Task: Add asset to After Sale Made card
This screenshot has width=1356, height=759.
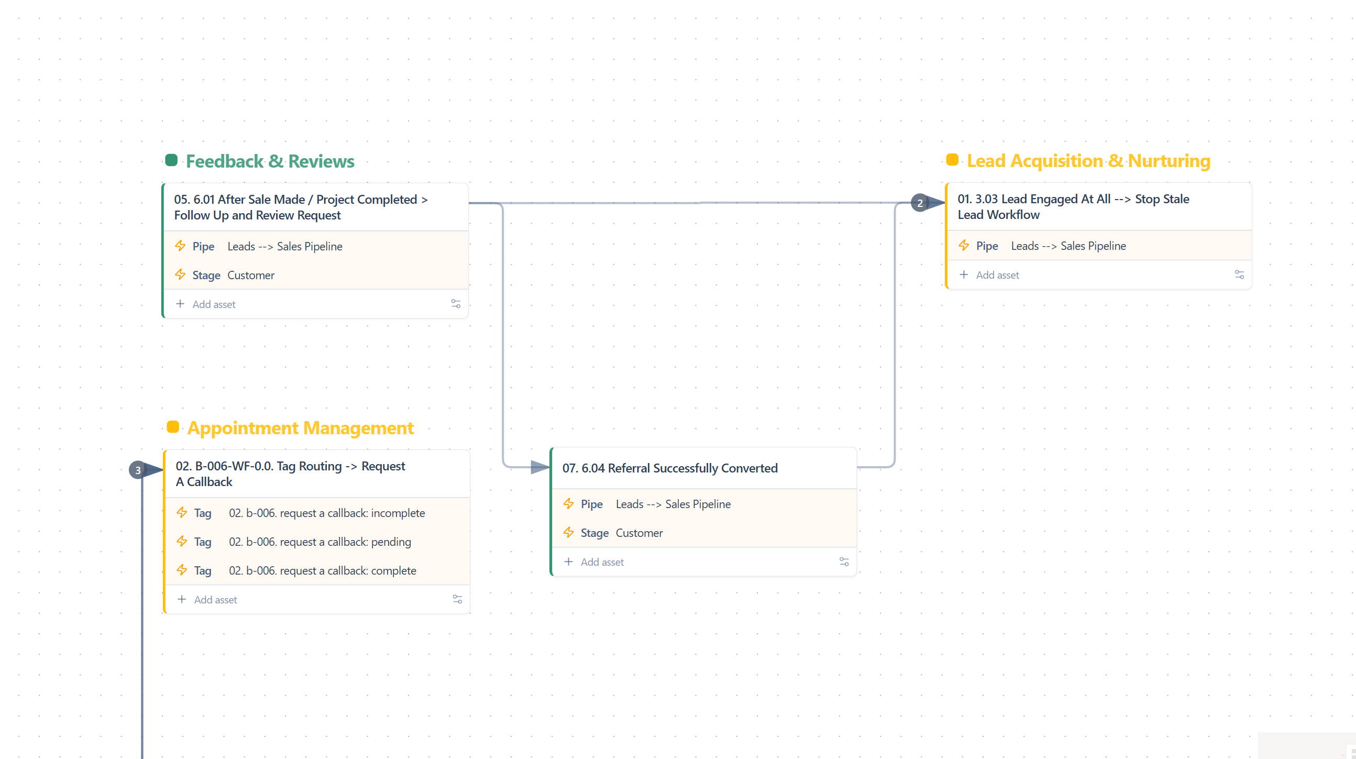Action: coord(214,304)
